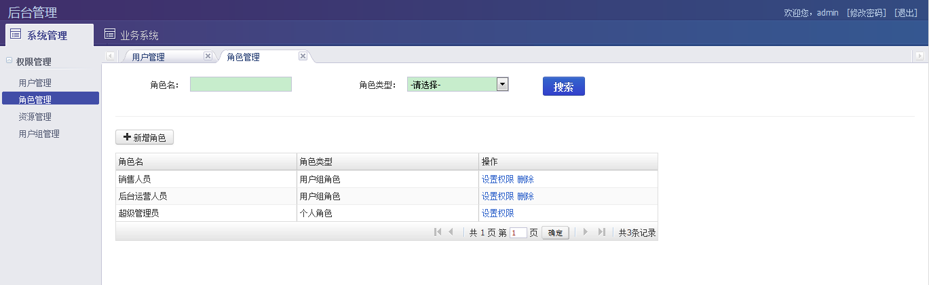
Task: Close the 角色管理 page tab
Action: tap(303, 56)
